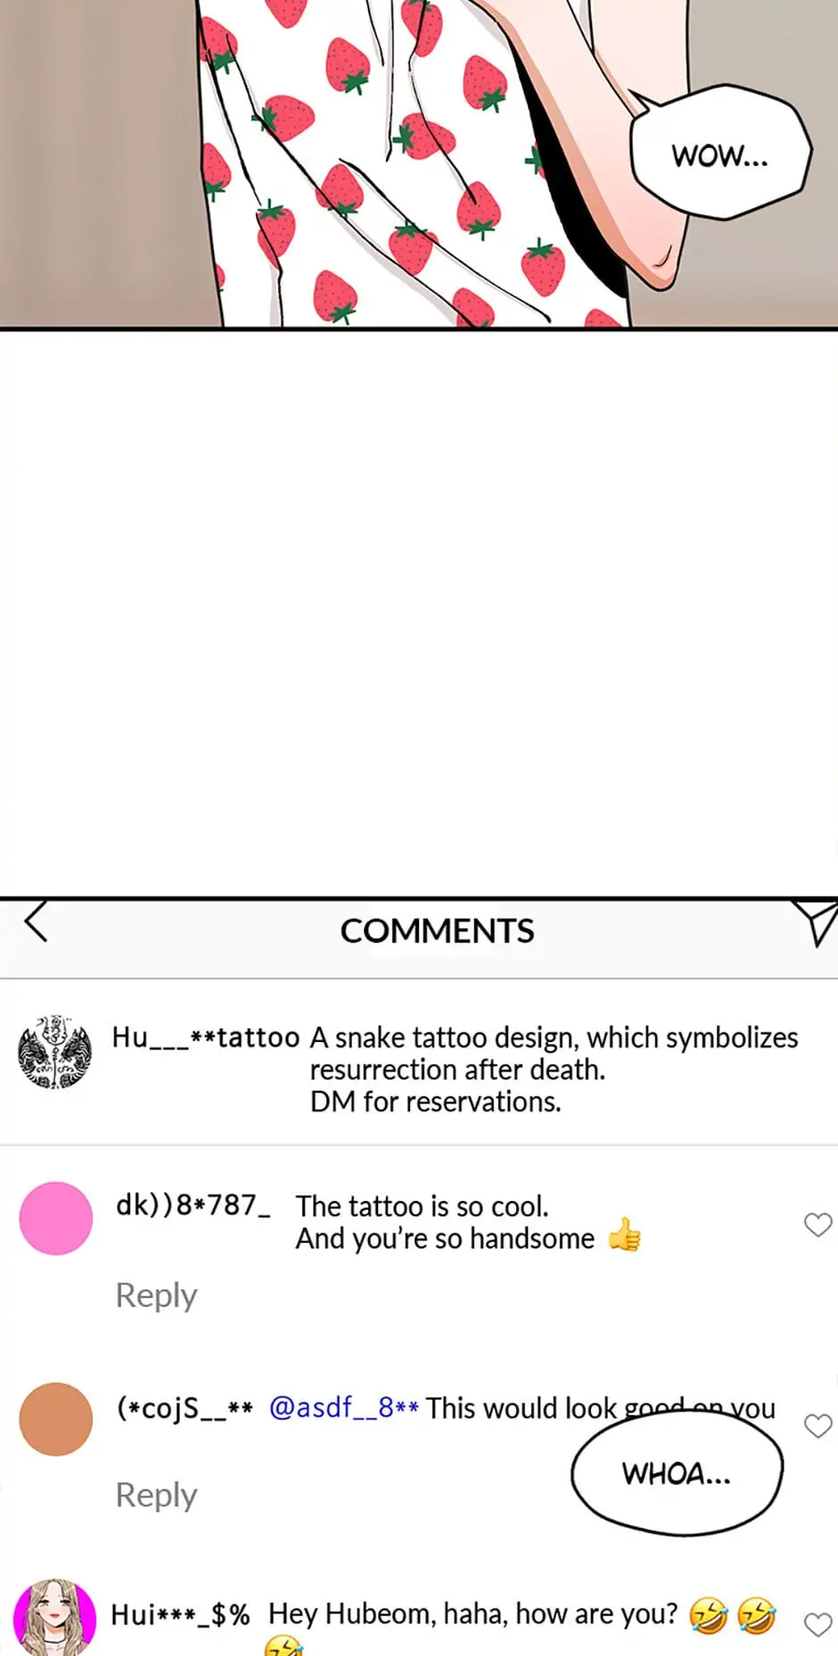Image resolution: width=838 pixels, height=1656 pixels.
Task: Like the comment by dk))8*787_
Action: pyautogui.click(x=817, y=1224)
